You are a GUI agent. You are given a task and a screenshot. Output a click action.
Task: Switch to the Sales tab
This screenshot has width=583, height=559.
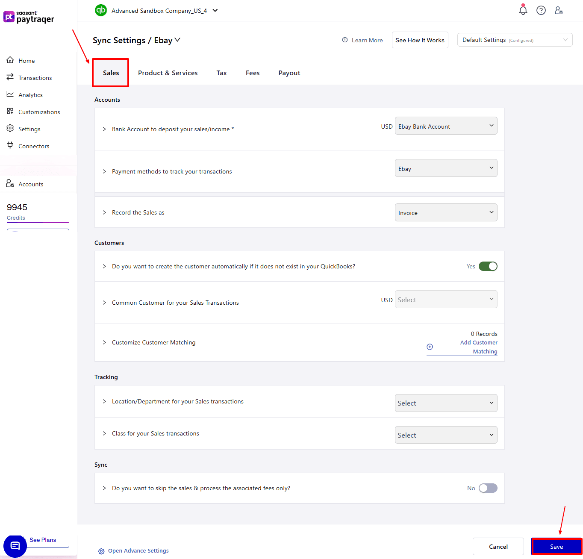111,73
